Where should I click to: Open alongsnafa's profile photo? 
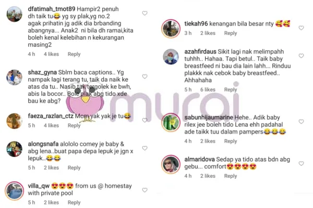pos(15,149)
